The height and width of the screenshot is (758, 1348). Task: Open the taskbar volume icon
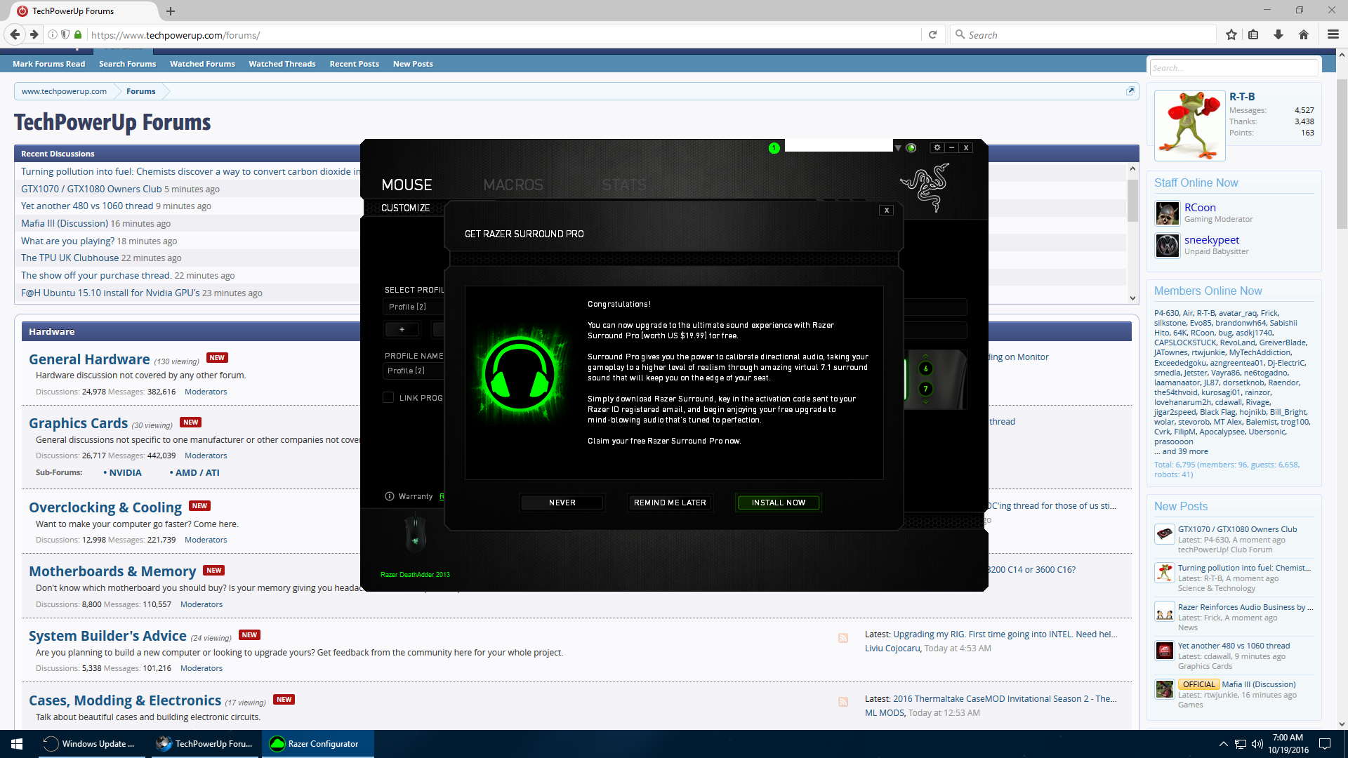(1257, 744)
